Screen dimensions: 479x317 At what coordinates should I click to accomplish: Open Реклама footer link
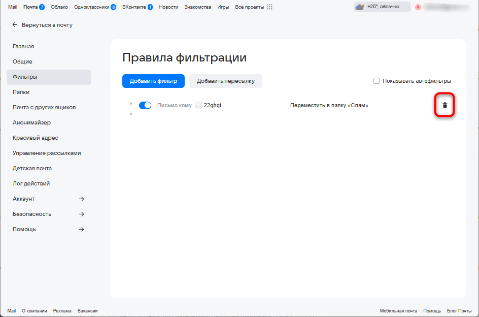[x=62, y=310]
